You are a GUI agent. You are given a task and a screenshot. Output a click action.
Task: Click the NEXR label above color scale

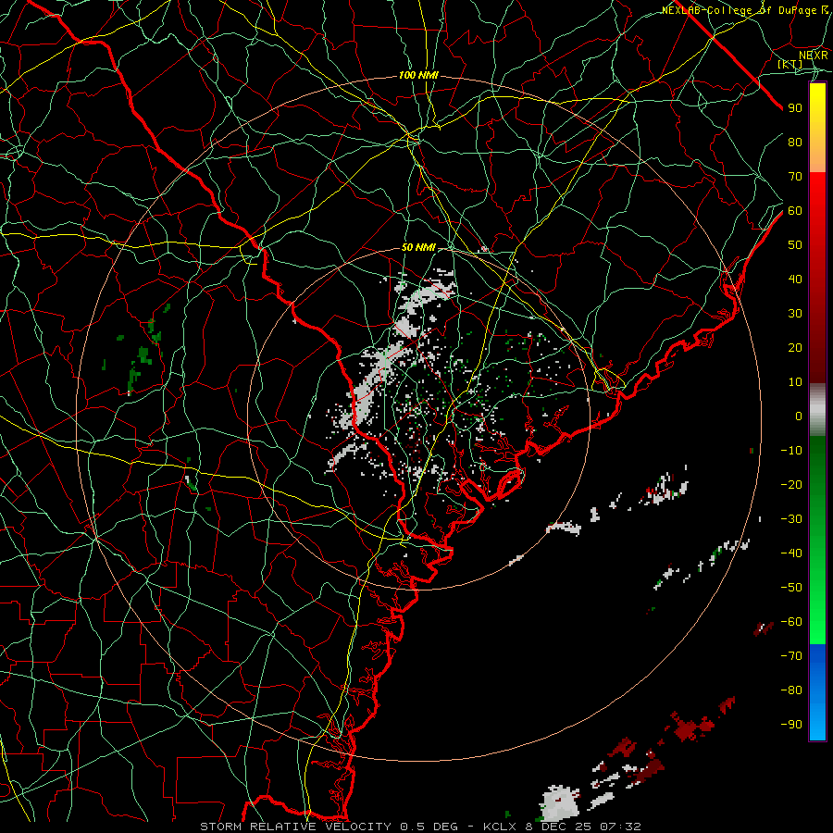coord(814,56)
